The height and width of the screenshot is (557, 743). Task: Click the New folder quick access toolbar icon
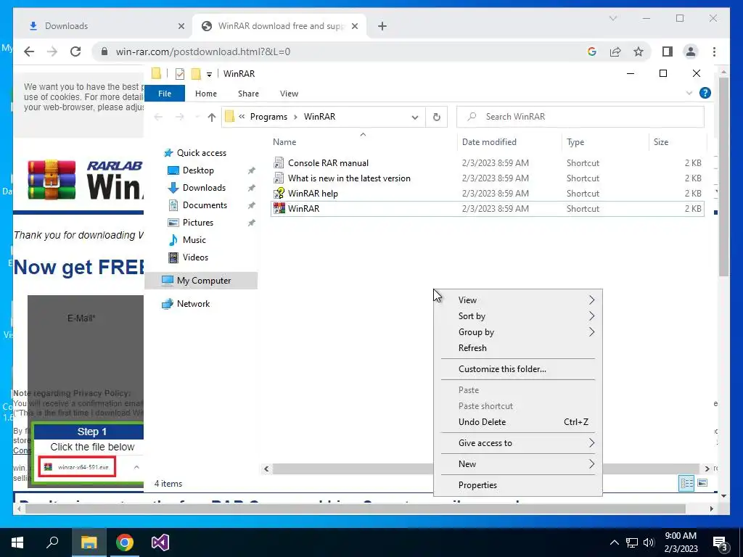click(x=196, y=74)
